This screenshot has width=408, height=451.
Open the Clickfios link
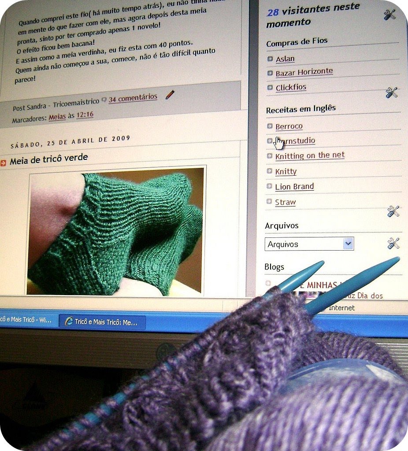coord(291,88)
